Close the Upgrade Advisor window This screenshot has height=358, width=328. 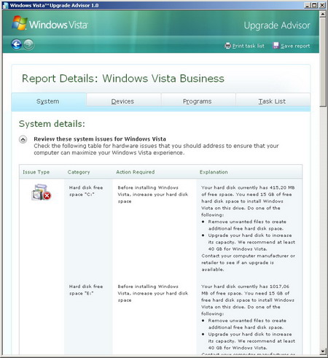pos(322,5)
